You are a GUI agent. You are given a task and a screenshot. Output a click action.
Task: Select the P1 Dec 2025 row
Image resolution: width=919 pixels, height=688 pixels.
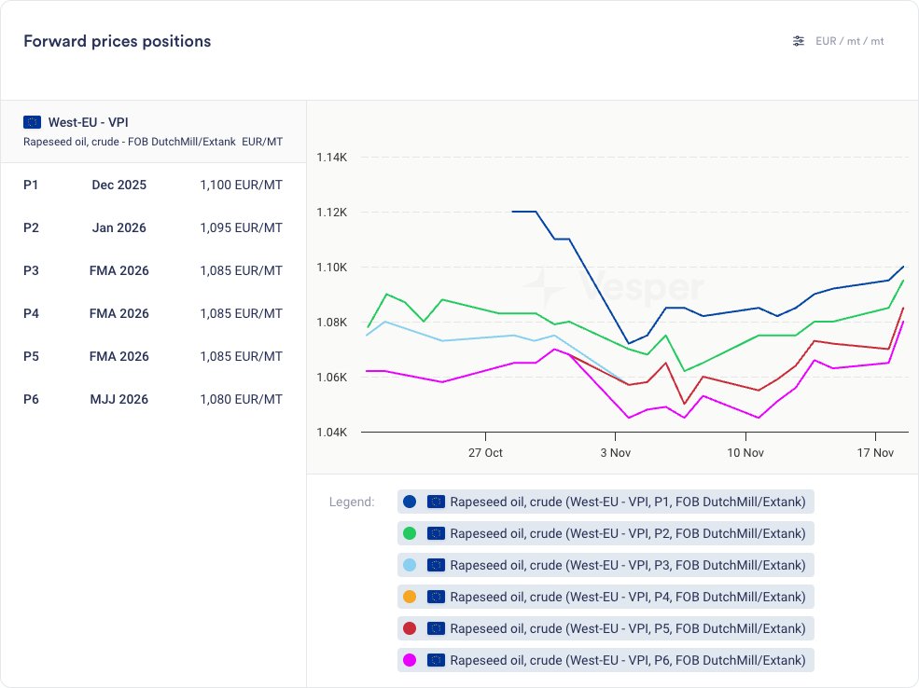click(153, 185)
